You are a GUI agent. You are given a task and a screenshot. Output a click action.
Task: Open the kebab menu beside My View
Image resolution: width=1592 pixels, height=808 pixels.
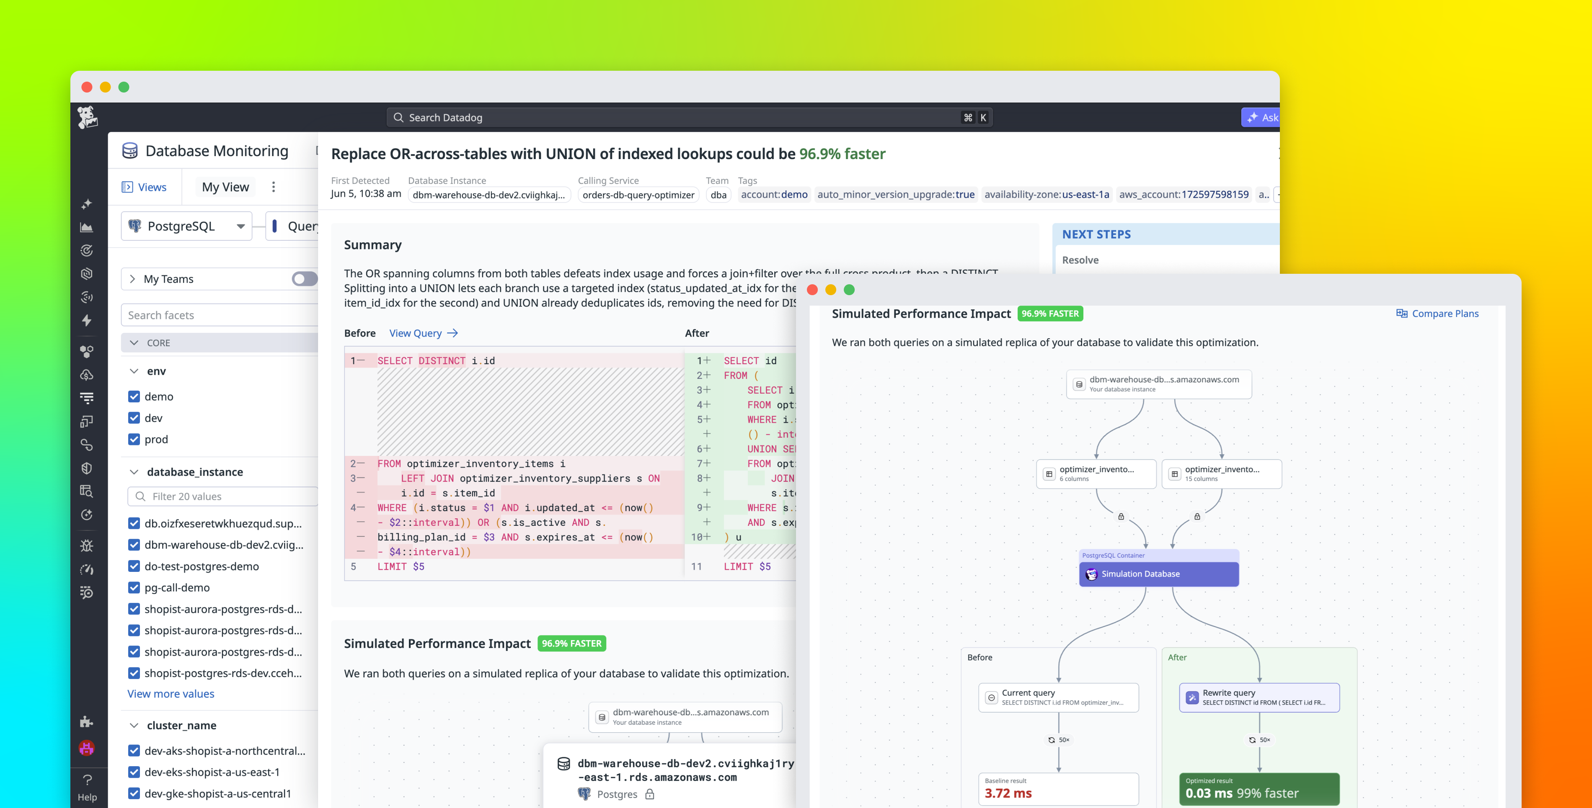(x=274, y=187)
